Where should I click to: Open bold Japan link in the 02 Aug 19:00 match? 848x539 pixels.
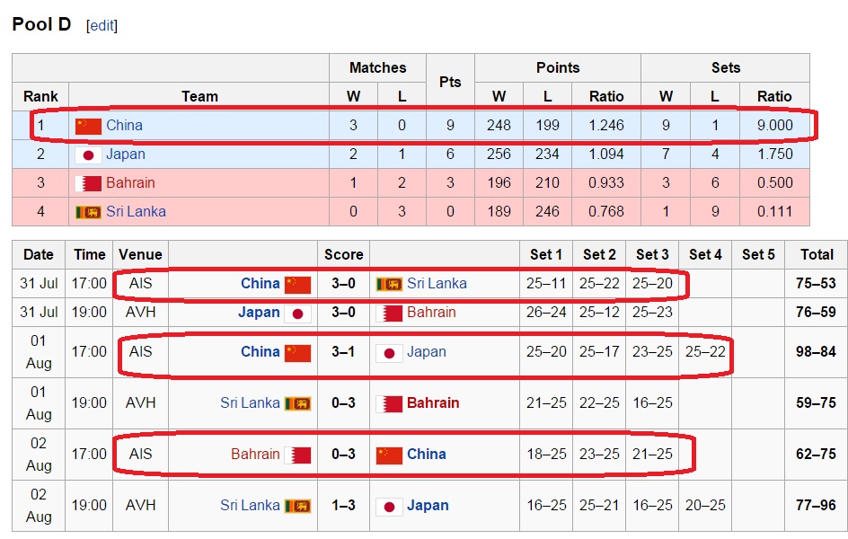428,506
